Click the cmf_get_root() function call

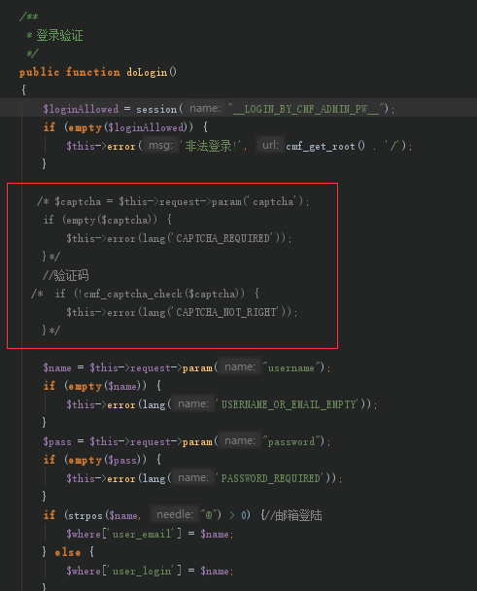coord(325,146)
